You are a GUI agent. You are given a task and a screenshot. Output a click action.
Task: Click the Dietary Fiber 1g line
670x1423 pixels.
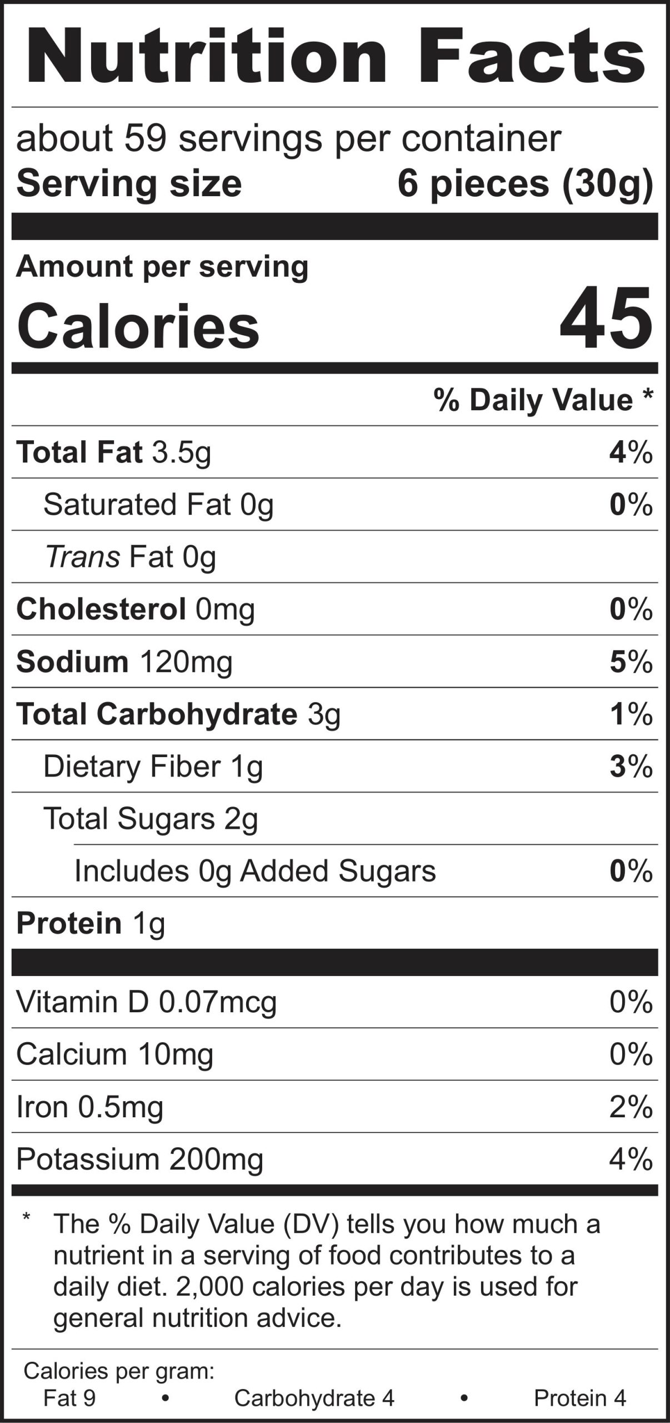pos(153,767)
